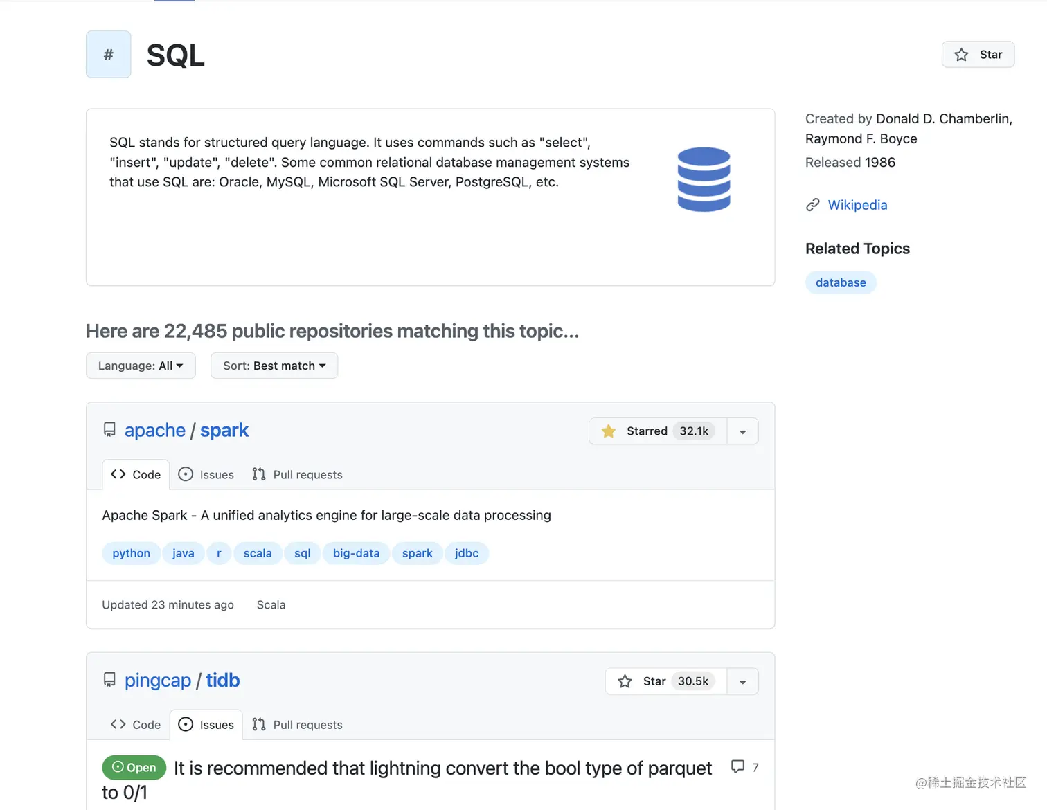Open the pingcap owner link
1047x810 pixels.
158,680
